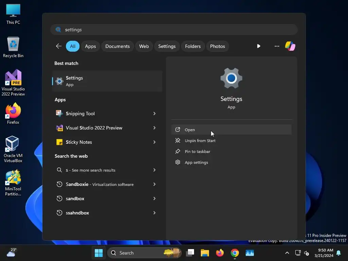Switch to the Photos filter tab
This screenshot has height=261, width=348.
pyautogui.click(x=217, y=46)
